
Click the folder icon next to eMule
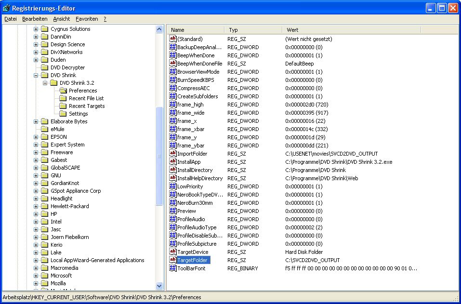45,129
